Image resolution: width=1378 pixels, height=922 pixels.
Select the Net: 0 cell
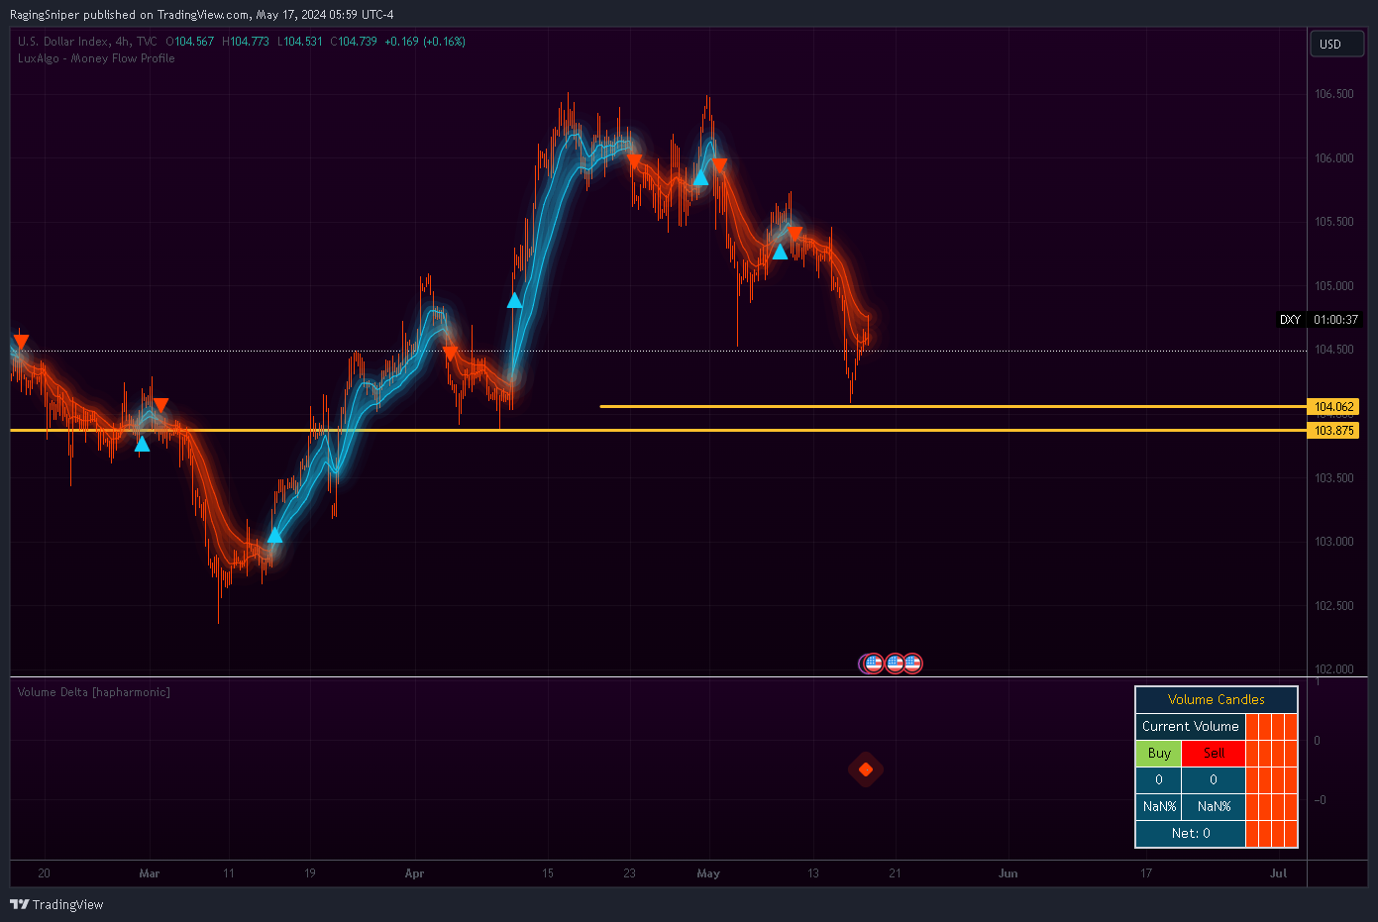click(x=1190, y=833)
